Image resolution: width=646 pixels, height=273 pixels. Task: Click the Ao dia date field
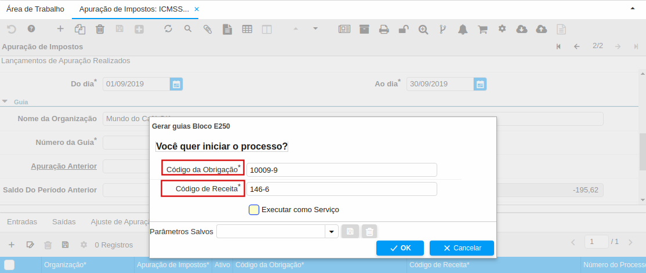click(440, 84)
